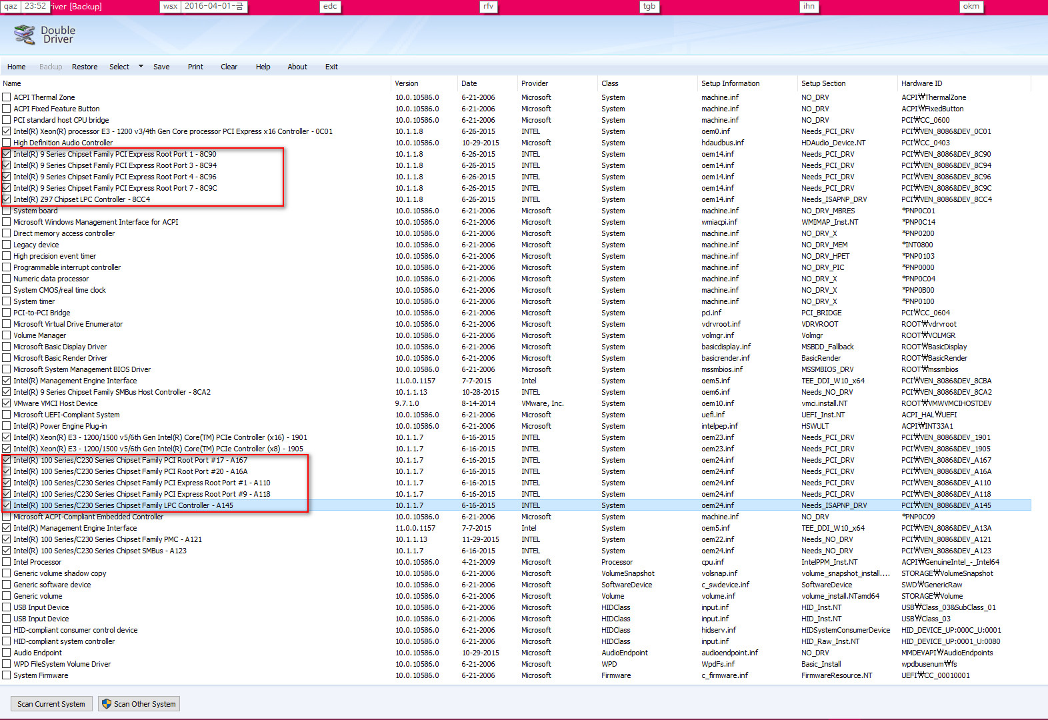Uncheck VMware VMCI Host Device checkbox

point(7,403)
